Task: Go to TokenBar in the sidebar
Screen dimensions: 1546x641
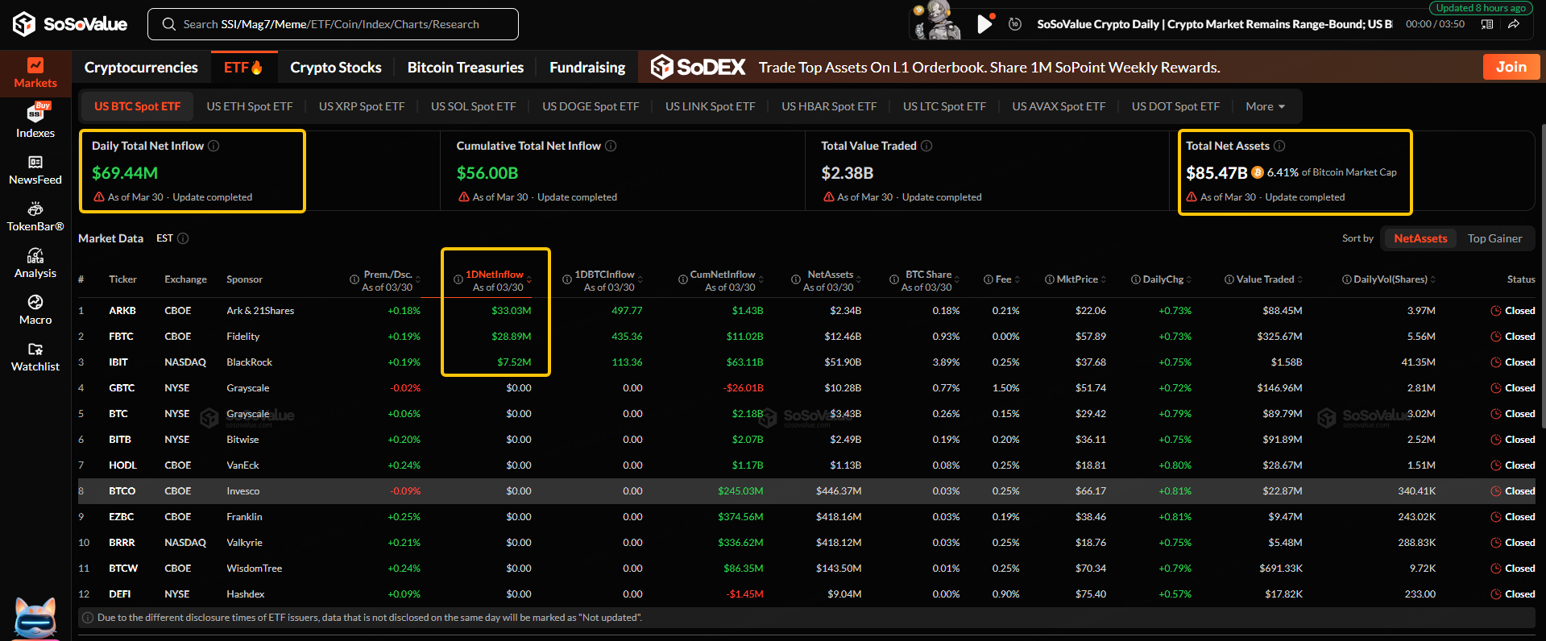Action: pos(35,217)
